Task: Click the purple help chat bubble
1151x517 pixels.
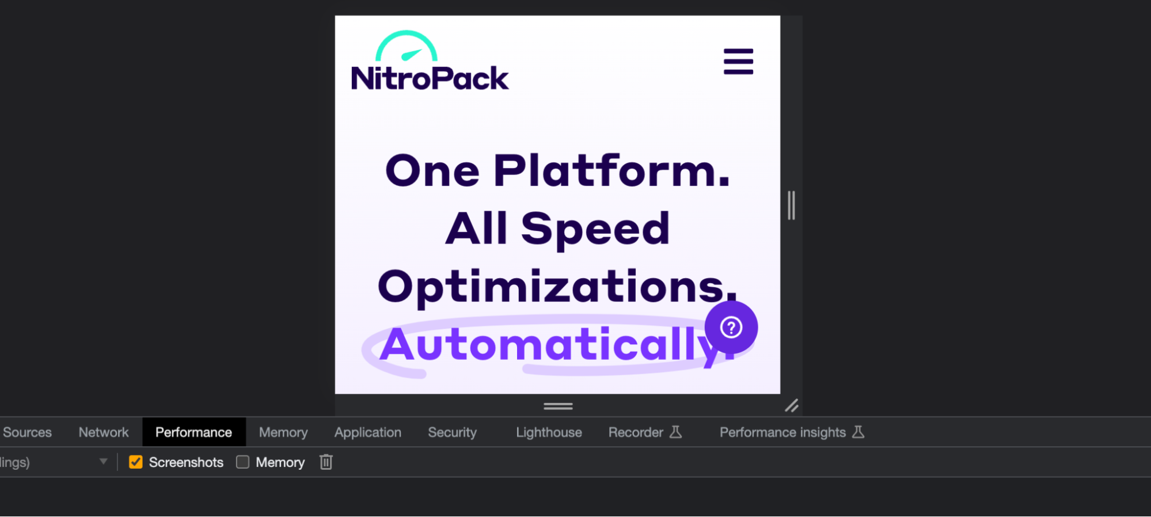Action: click(731, 327)
